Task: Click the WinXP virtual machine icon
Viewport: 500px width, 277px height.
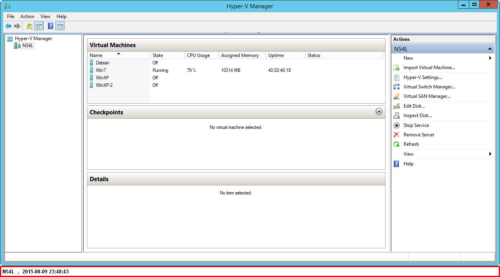Action: [92, 77]
